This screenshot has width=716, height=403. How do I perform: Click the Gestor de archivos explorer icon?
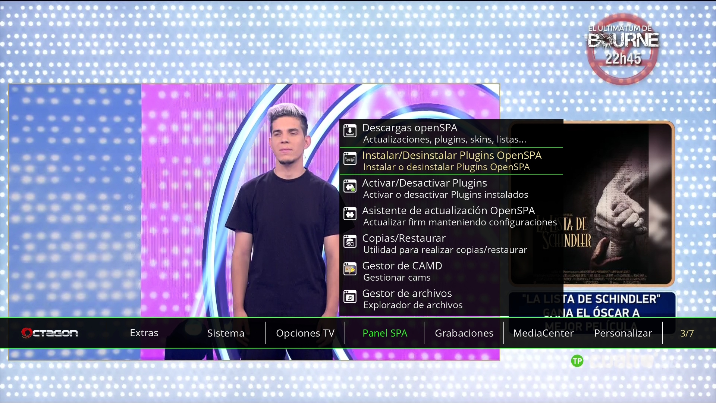350,297
